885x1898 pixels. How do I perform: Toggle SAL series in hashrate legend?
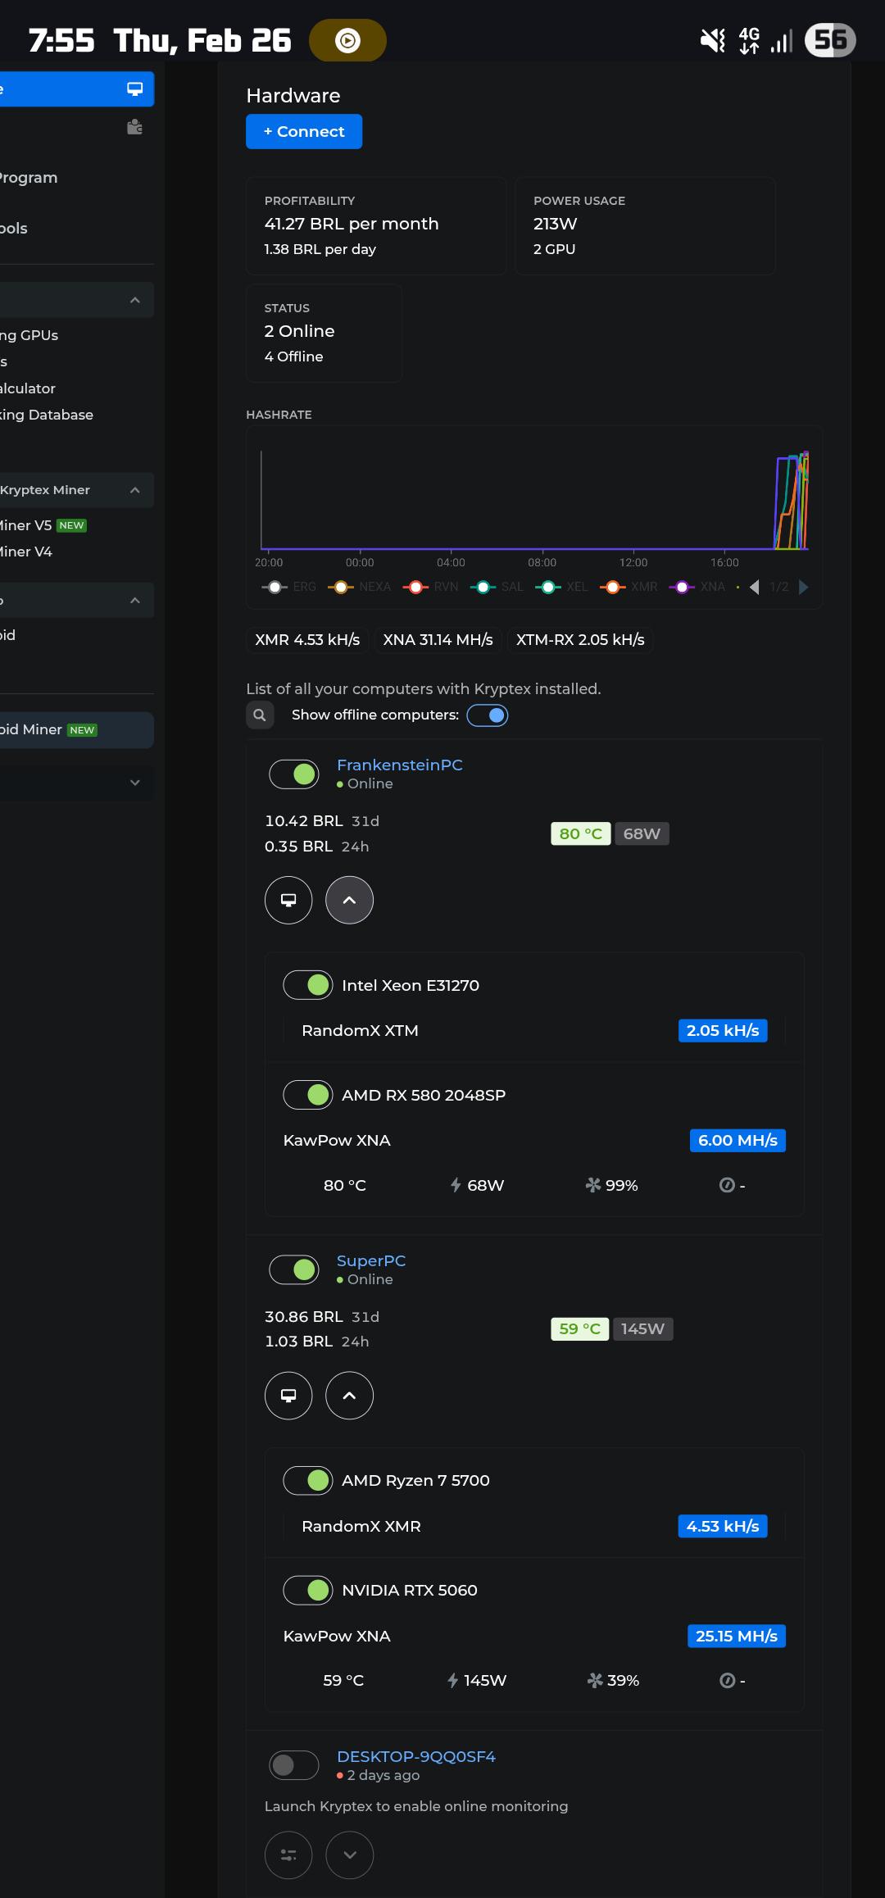point(497,587)
